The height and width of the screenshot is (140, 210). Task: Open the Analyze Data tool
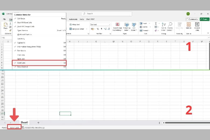(x=197, y=25)
